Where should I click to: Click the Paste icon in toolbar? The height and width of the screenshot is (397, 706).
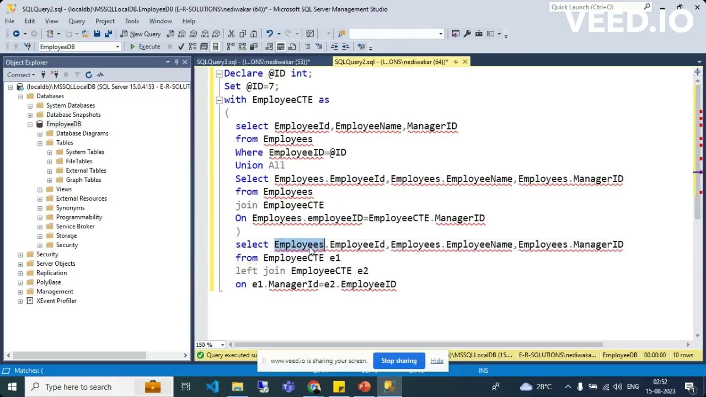point(254,34)
